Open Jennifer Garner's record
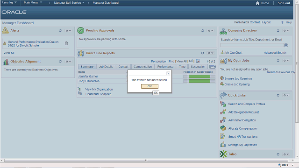The width and height of the screenshot is (299, 168). click(88, 77)
